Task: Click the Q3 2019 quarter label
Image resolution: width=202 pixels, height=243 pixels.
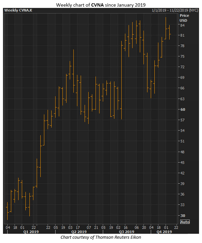Action: [127, 232]
